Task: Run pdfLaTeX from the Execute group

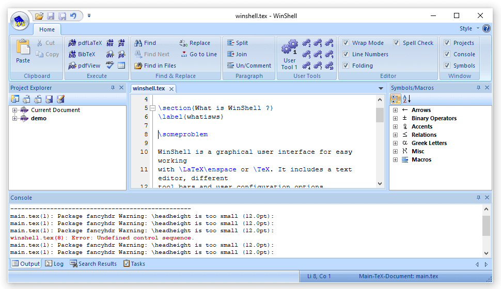Action: pyautogui.click(x=85, y=43)
